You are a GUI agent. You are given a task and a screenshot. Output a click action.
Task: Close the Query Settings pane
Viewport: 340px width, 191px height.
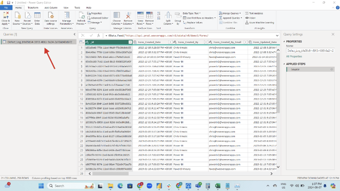coord(333,34)
